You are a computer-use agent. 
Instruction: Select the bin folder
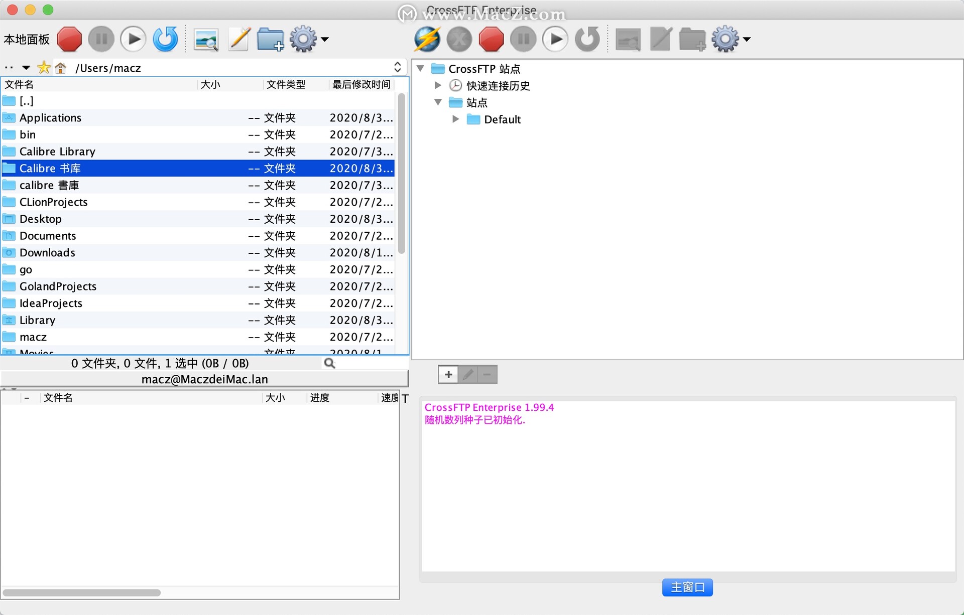[x=198, y=134]
